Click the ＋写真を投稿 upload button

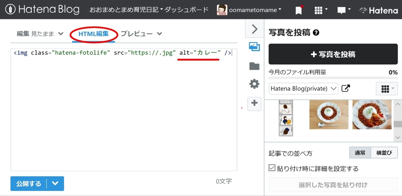[333, 54]
